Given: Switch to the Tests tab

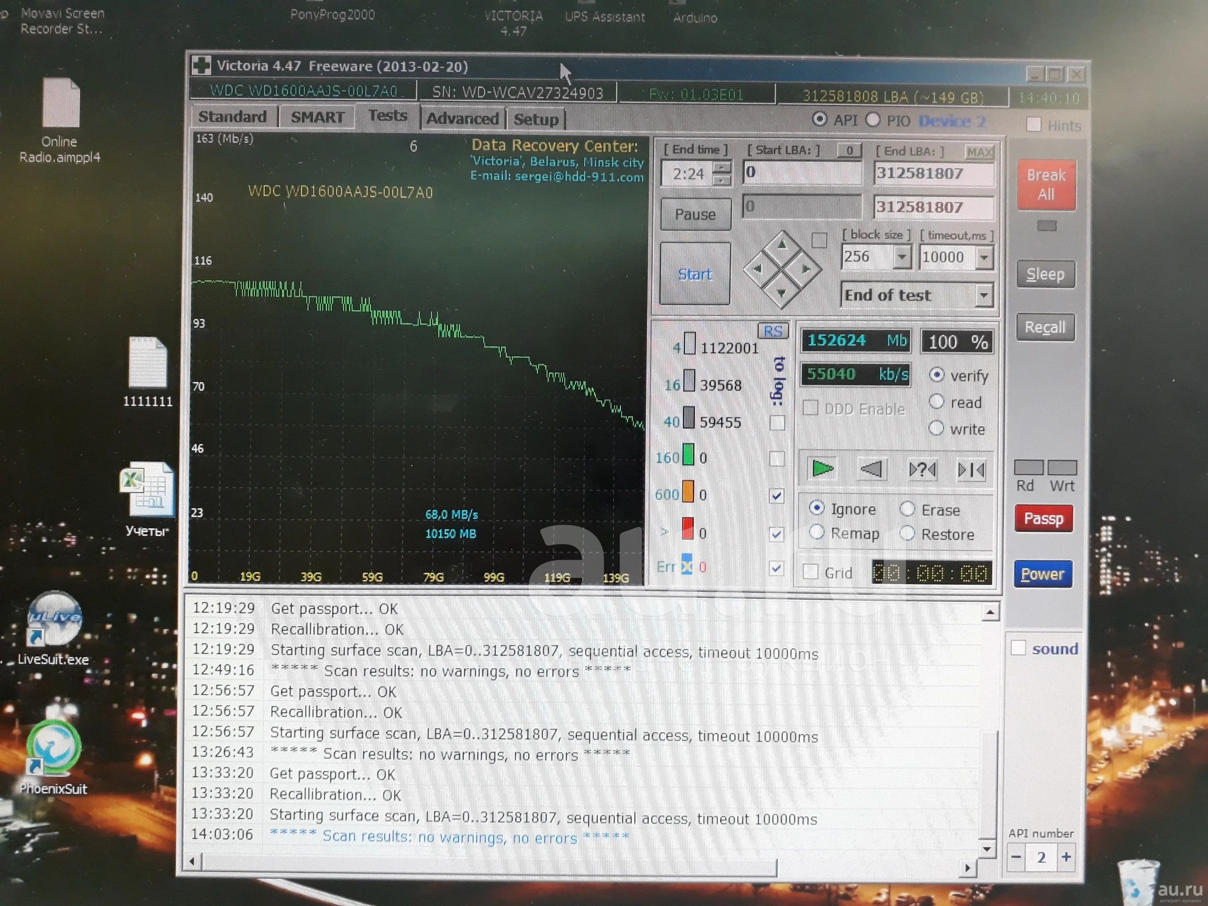Looking at the screenshot, I should tap(388, 117).
